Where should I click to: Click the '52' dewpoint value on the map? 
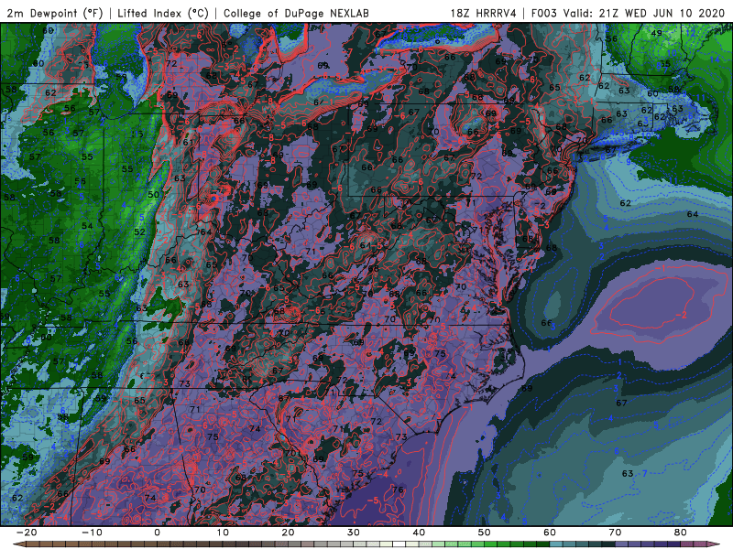tap(139, 232)
